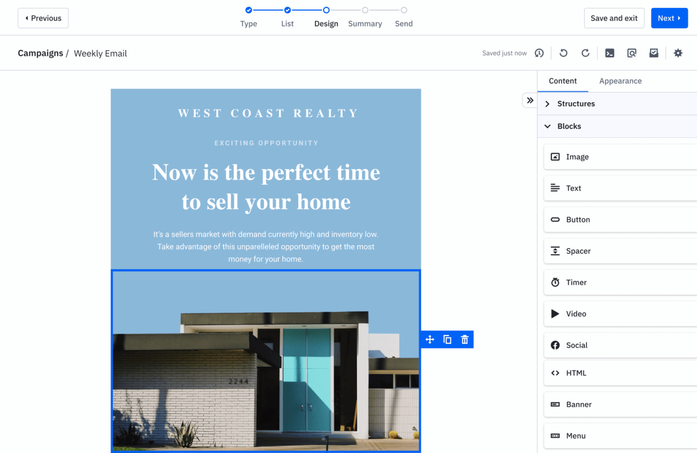This screenshot has width=697, height=453.
Task: Delete the selected image block
Action: tap(464, 339)
